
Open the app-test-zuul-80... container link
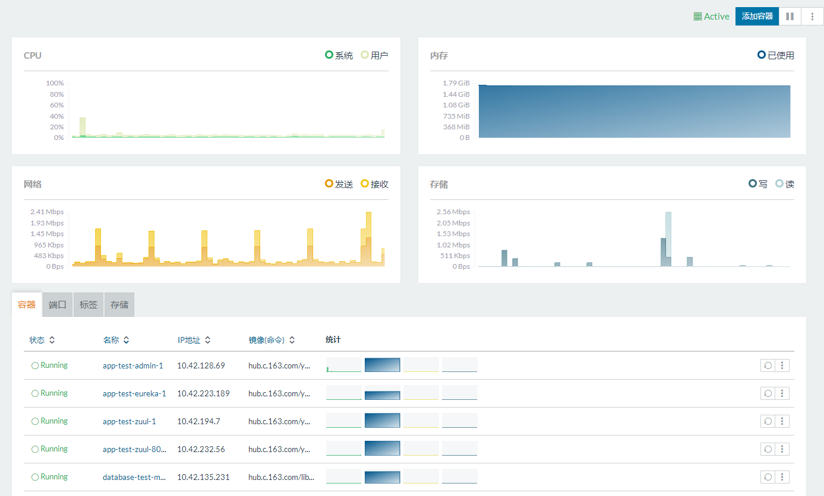point(134,449)
